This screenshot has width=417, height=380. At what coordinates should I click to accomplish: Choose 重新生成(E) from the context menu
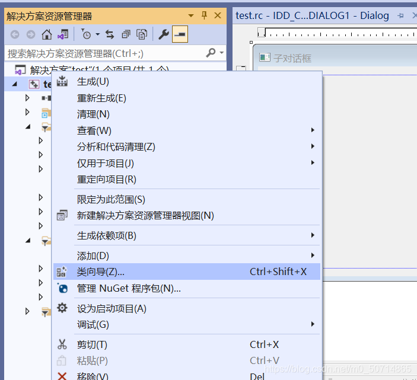pos(186,98)
